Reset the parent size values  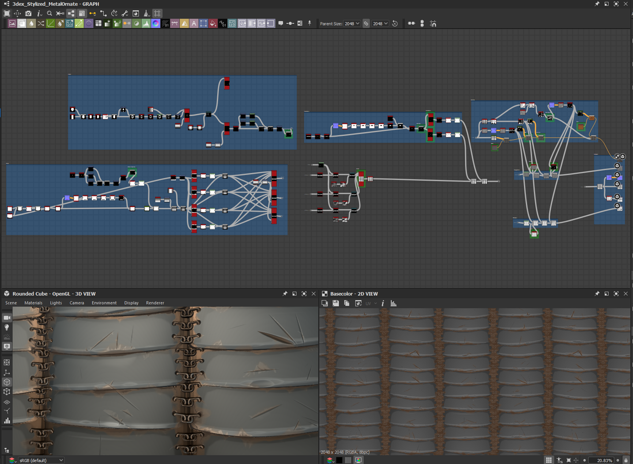tap(395, 23)
